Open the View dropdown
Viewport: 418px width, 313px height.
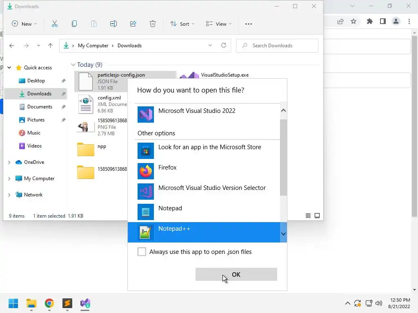[219, 24]
